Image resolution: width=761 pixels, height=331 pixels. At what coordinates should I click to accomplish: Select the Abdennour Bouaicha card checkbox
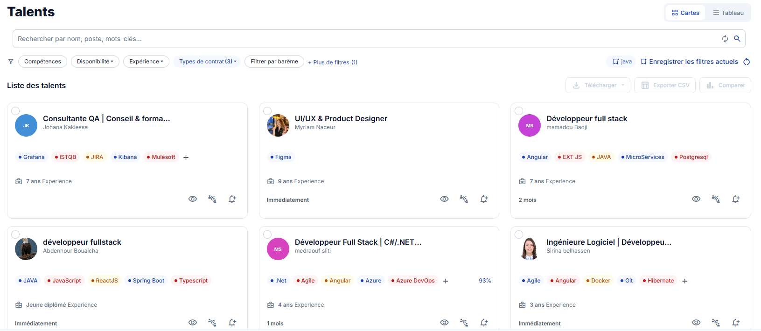click(x=15, y=234)
